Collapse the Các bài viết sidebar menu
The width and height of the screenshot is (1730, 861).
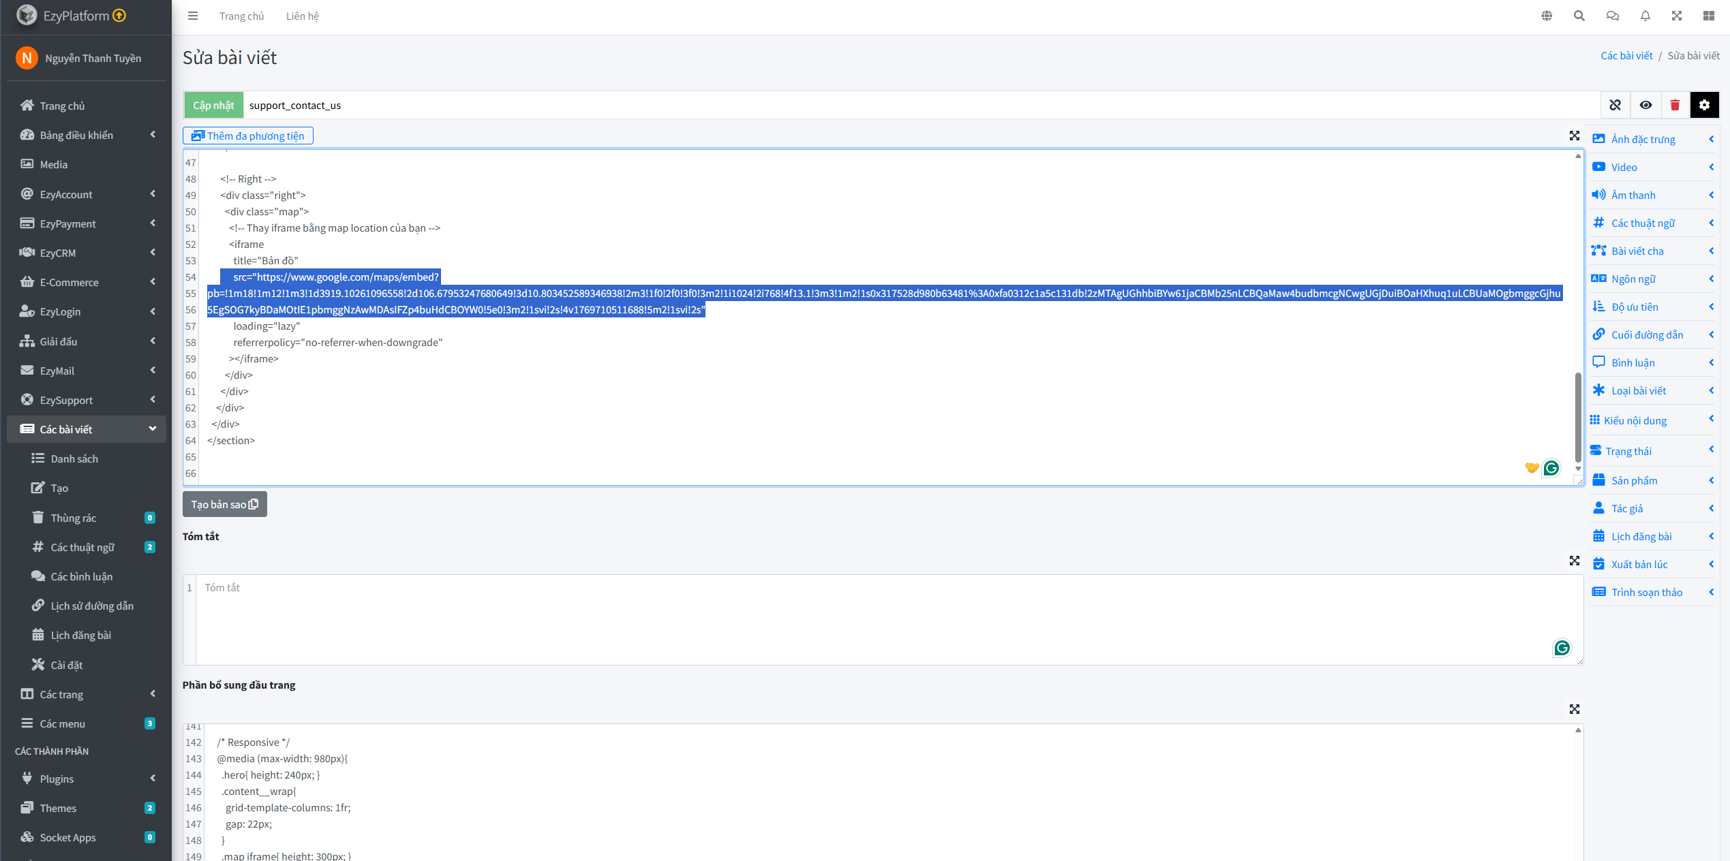(x=87, y=429)
